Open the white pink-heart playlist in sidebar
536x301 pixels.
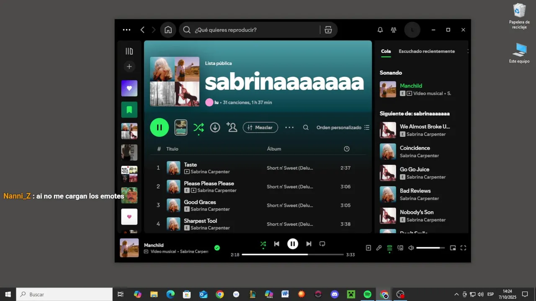coord(129,217)
